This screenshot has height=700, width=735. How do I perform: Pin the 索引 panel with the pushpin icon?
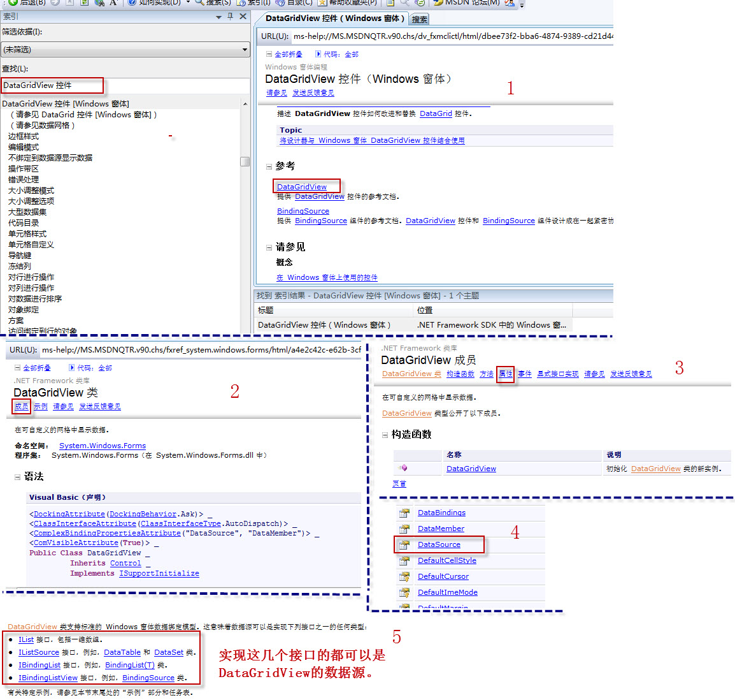(x=230, y=16)
